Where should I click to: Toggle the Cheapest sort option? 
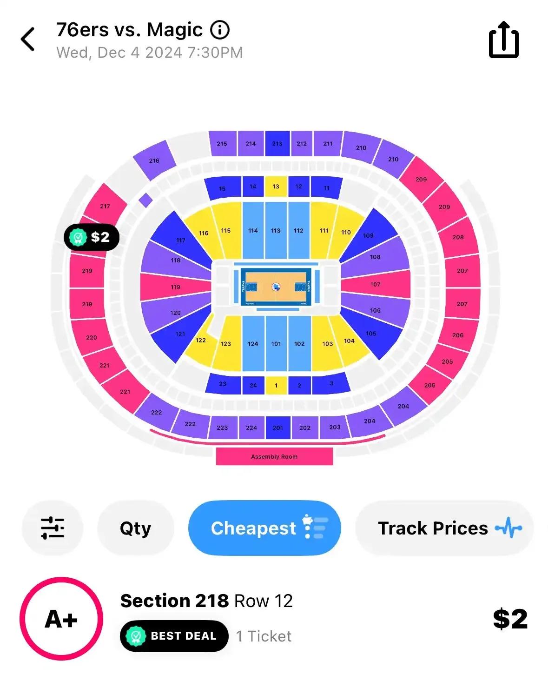264,528
